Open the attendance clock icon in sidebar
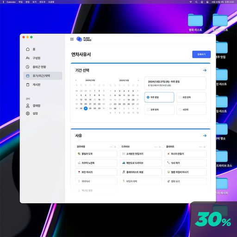The width and height of the screenshot is (237, 237). 28,67
